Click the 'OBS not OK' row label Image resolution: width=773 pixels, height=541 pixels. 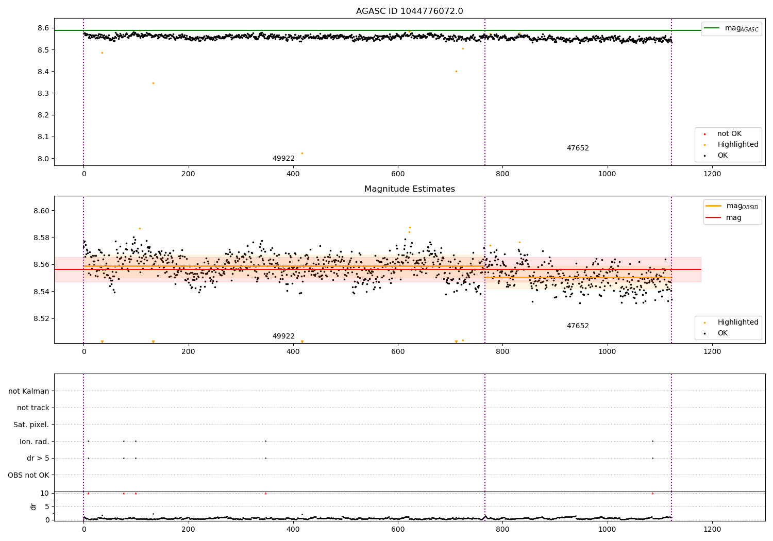28,476
